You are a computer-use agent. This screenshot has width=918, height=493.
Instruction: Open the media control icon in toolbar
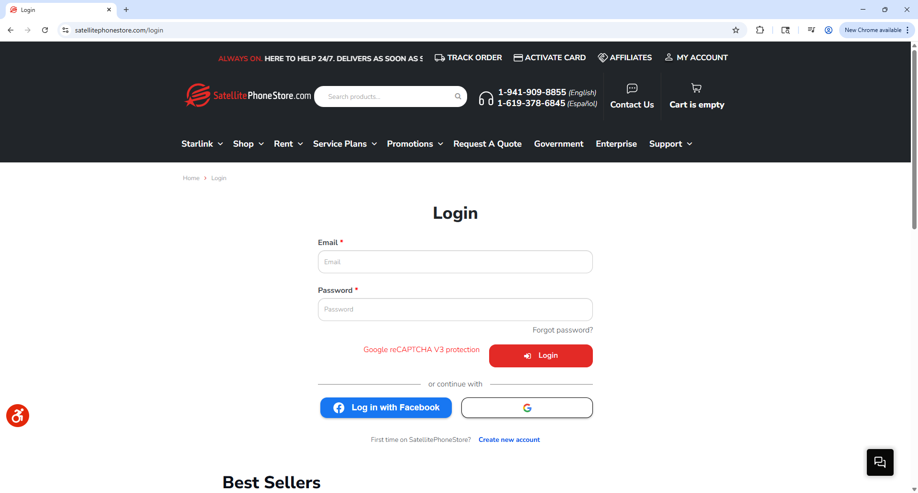(811, 30)
